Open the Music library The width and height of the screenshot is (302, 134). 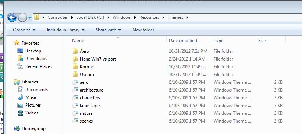coord(31,97)
